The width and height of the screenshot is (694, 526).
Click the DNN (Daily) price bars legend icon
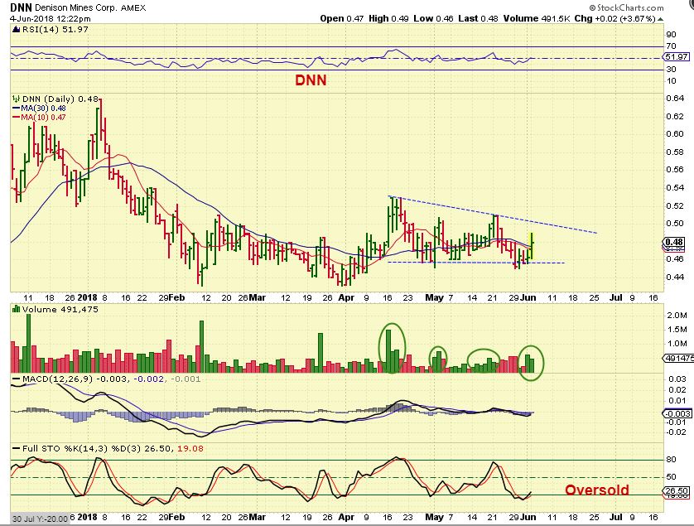[x=17, y=99]
